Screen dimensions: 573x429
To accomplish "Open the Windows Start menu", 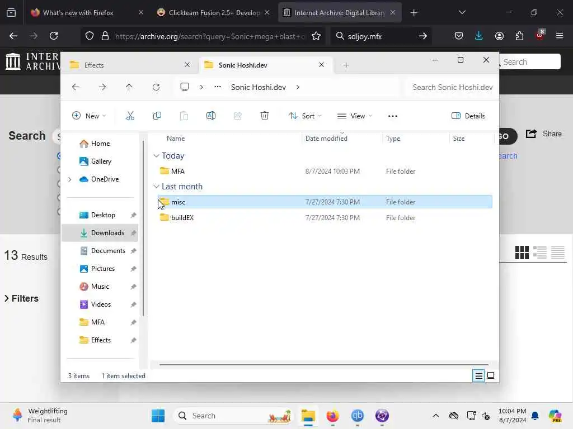I will 158,416.
